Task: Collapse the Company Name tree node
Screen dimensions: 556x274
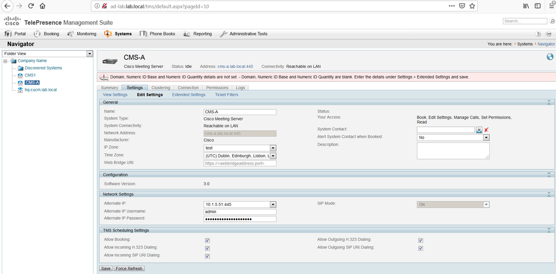Action: [6, 61]
